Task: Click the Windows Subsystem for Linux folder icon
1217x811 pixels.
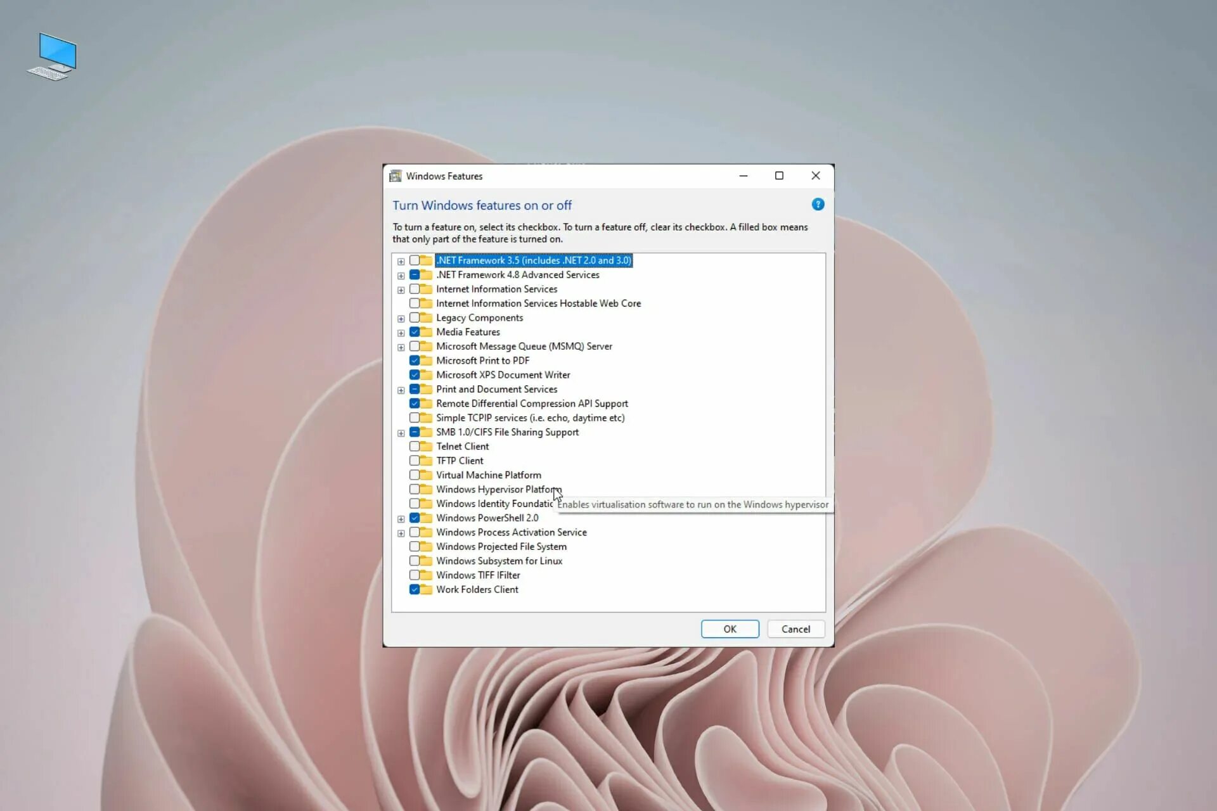Action: click(x=426, y=561)
